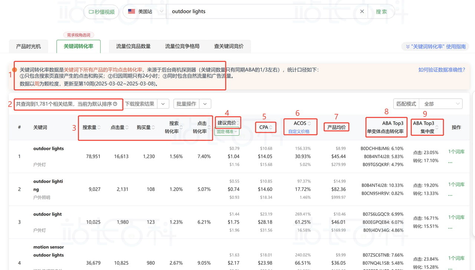Image resolution: width=475 pixels, height=270 pixels.
Task: Clear the search box with the X icon
Action: pos(362,11)
